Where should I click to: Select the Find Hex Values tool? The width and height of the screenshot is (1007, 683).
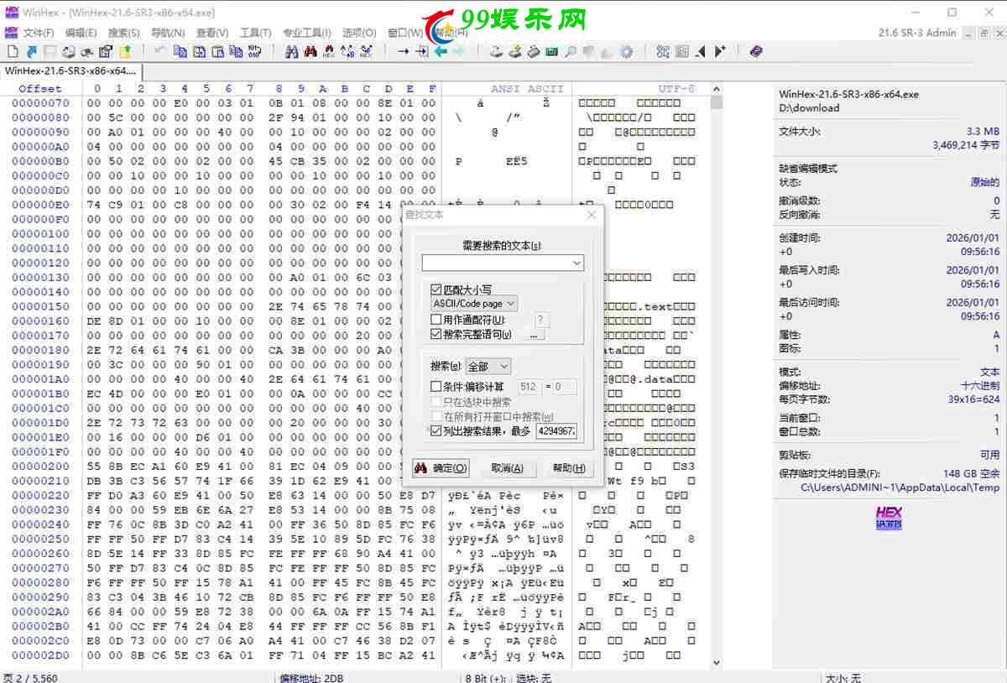[x=328, y=51]
